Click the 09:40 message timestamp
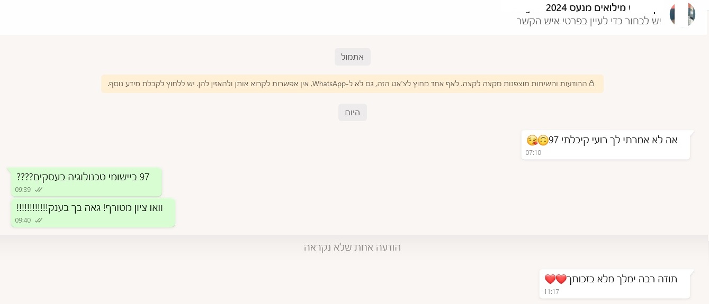The width and height of the screenshot is (709, 304). tap(23, 220)
